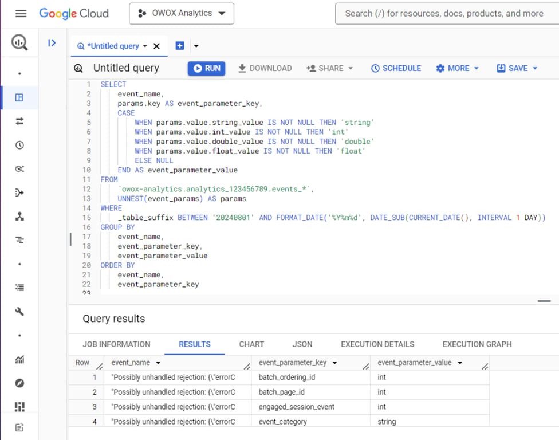
Task: Click the Google Cloud logo
Action: [74, 14]
